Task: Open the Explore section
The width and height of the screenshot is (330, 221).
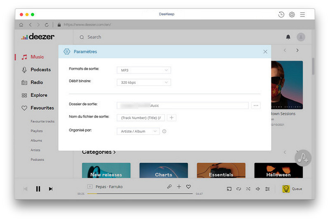Action: (x=34, y=95)
